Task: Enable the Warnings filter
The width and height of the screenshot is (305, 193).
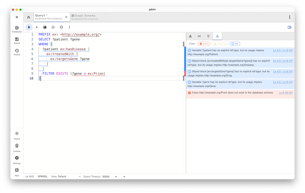Action: pos(220,44)
